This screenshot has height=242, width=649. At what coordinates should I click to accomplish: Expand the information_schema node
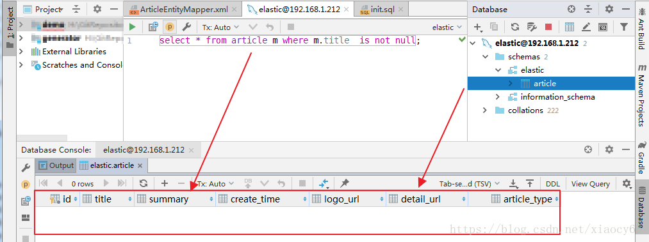[x=498, y=97]
